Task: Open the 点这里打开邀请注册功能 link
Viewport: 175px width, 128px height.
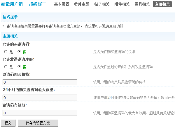Action: (x=104, y=26)
